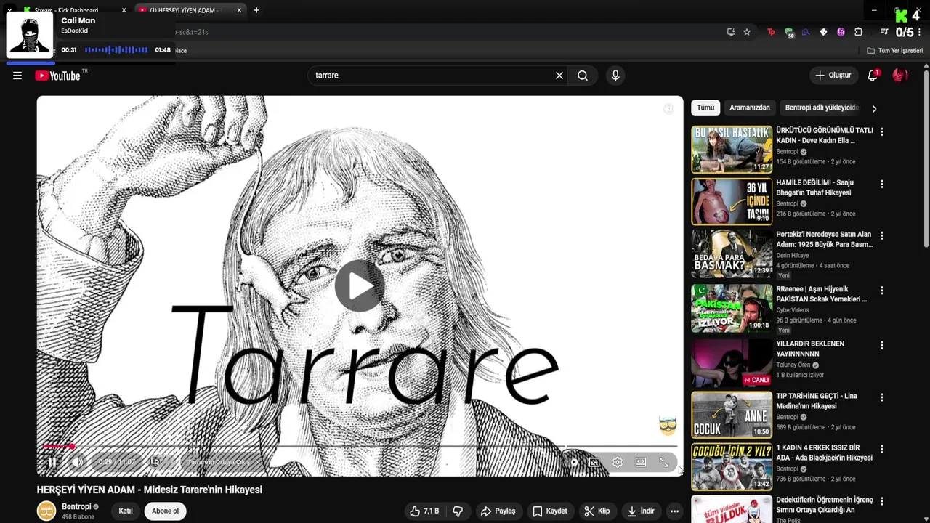Open options for Deve Kadın Ella video

point(882,132)
